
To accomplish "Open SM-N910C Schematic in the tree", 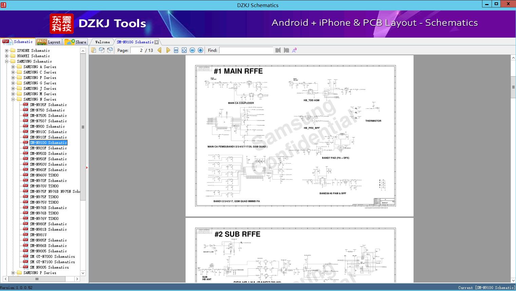I will click(48, 132).
